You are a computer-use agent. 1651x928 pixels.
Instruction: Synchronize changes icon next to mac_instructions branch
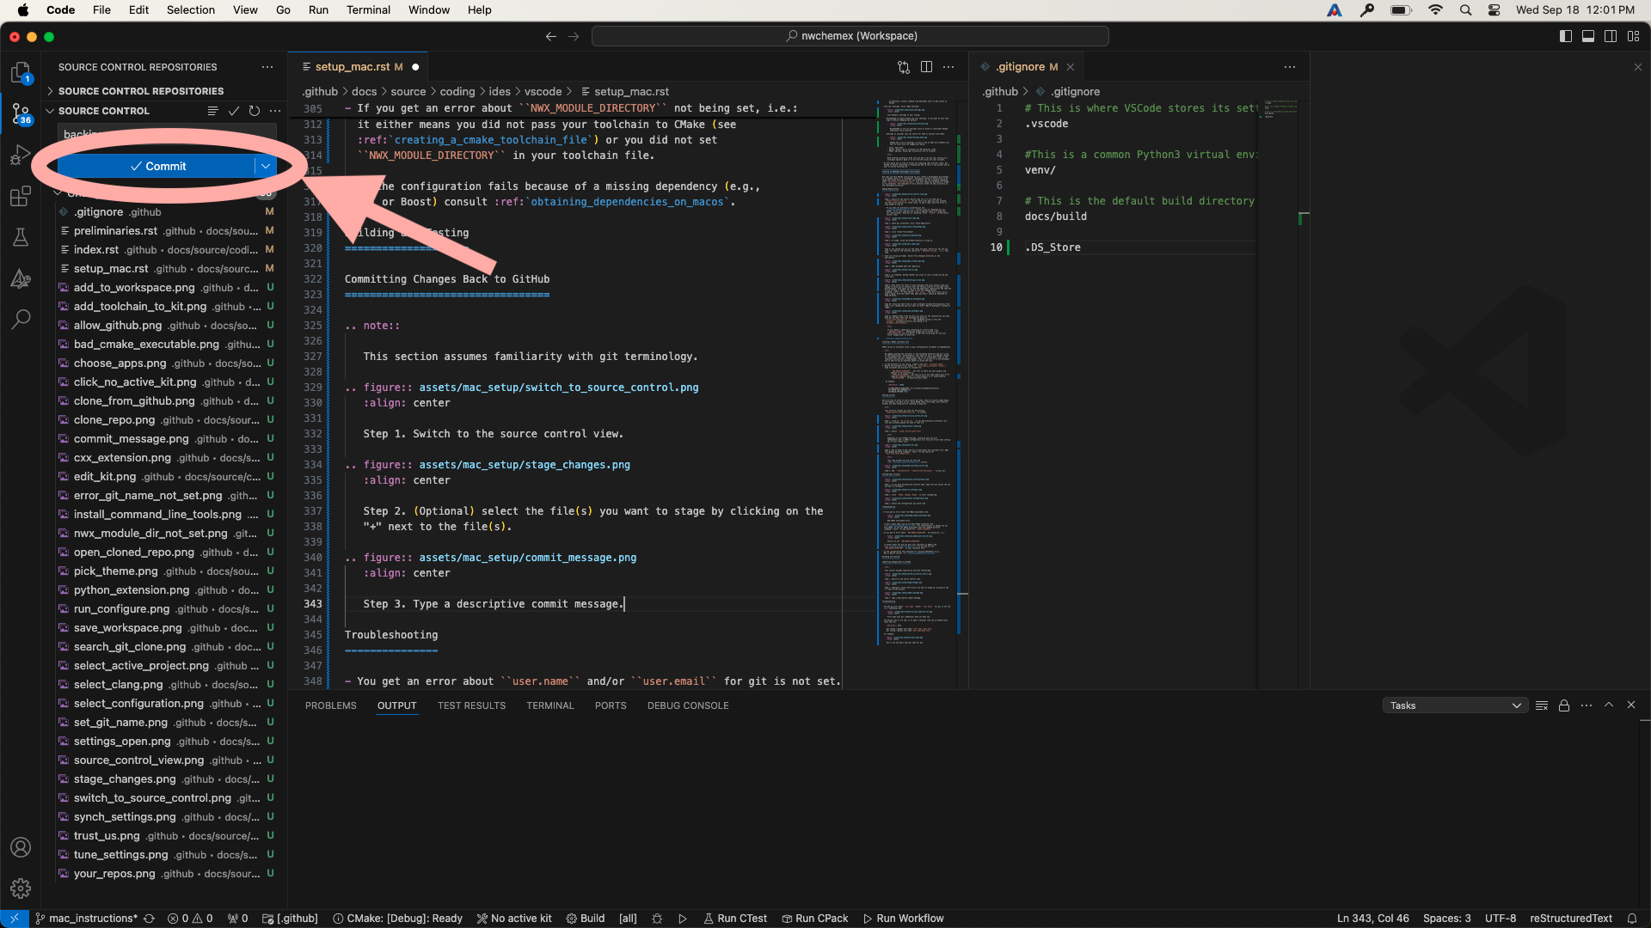click(x=149, y=919)
